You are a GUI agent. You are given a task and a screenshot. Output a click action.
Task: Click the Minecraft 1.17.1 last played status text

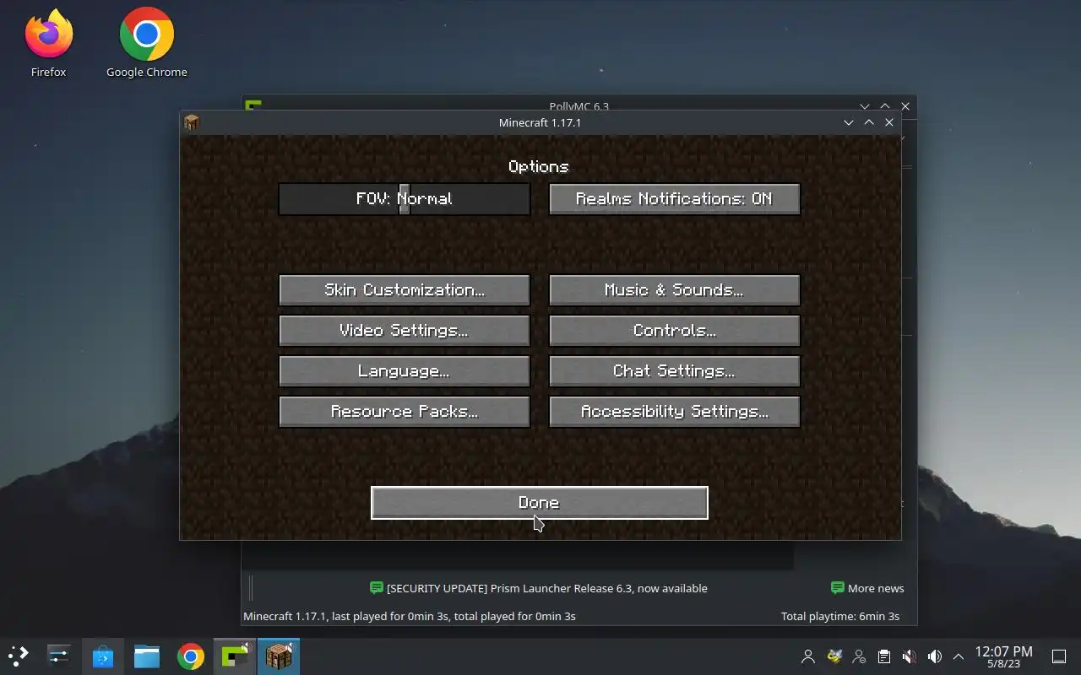click(410, 616)
